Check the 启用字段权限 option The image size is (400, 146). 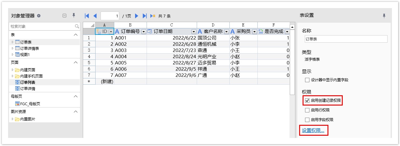[307, 120]
